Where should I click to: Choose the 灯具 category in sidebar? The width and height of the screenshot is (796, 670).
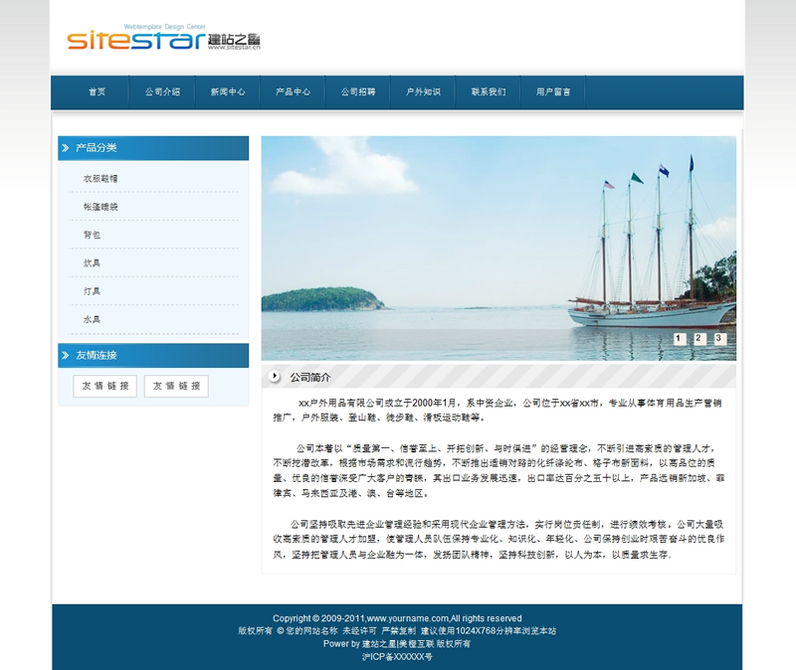click(x=92, y=291)
